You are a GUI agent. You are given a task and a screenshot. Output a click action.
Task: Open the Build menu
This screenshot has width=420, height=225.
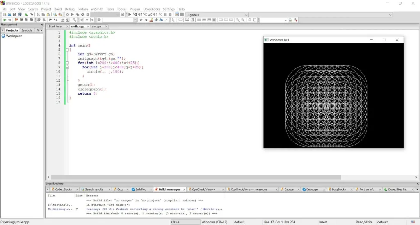pos(58,9)
